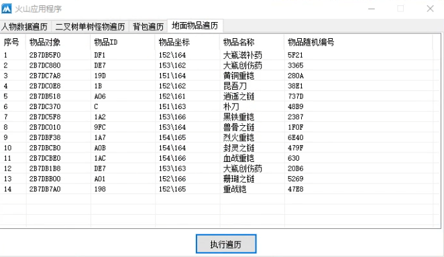Viewport: 444px width, 257px height.
Task: Click item ID cell A06
Action: [x=100, y=96]
